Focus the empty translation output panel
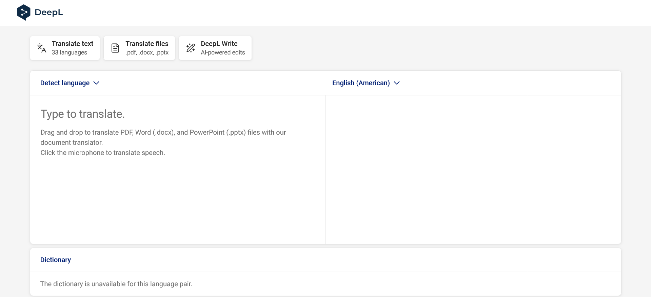This screenshot has height=297, width=651. click(x=473, y=169)
